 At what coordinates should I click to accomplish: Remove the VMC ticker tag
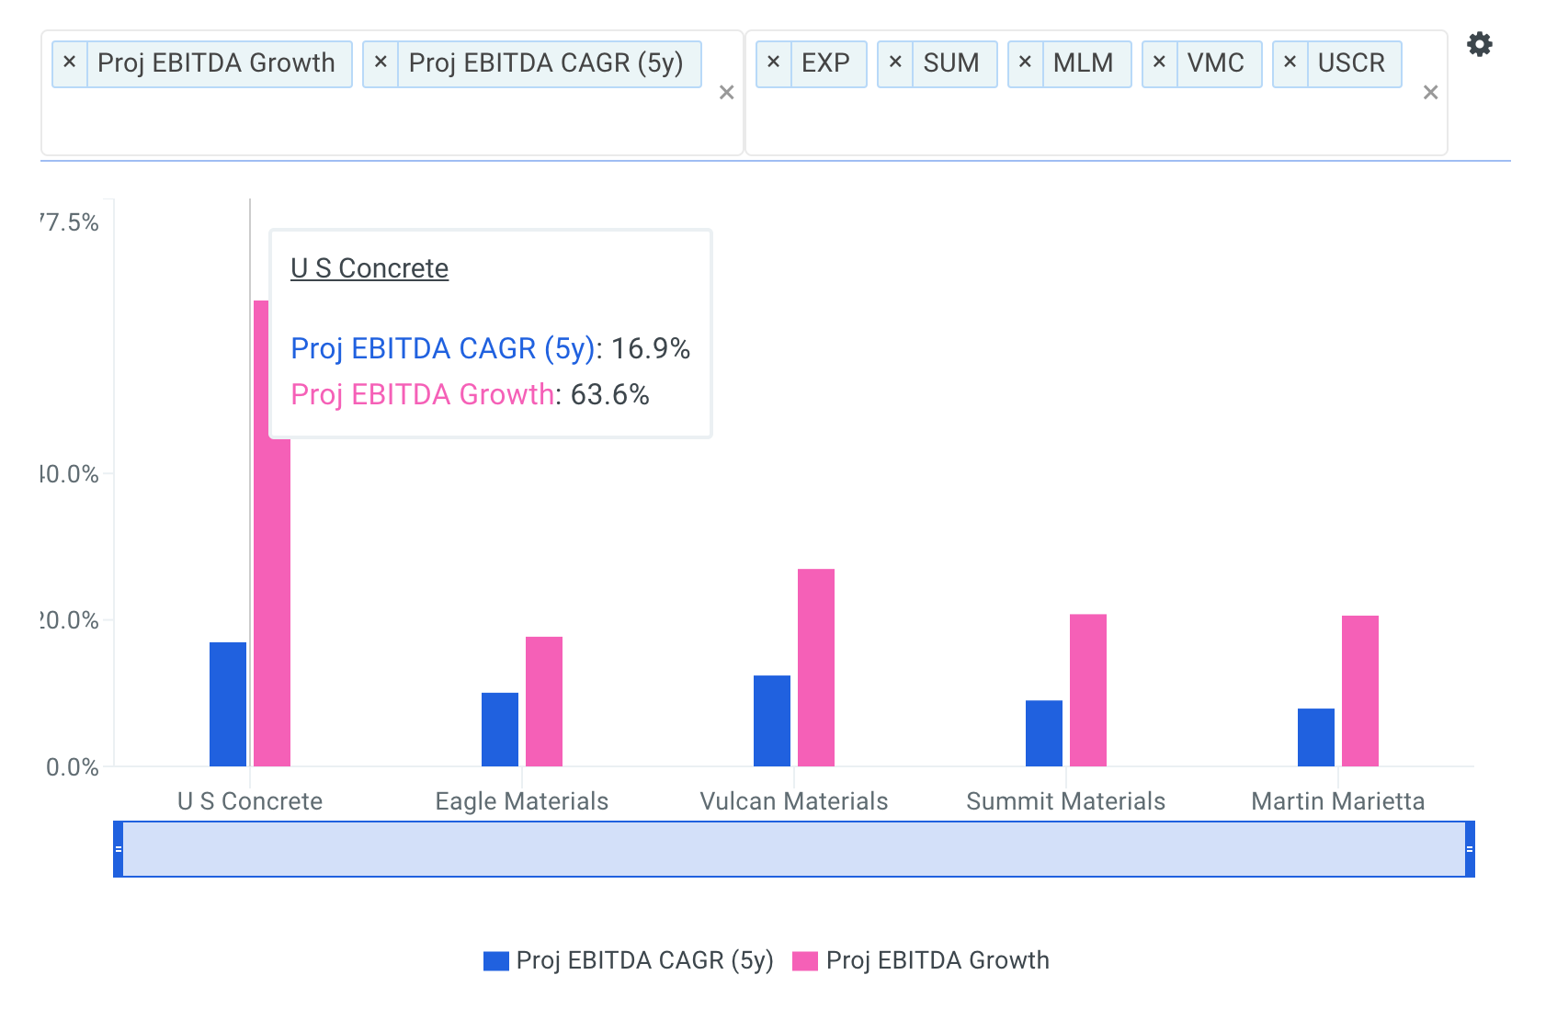1160,63
